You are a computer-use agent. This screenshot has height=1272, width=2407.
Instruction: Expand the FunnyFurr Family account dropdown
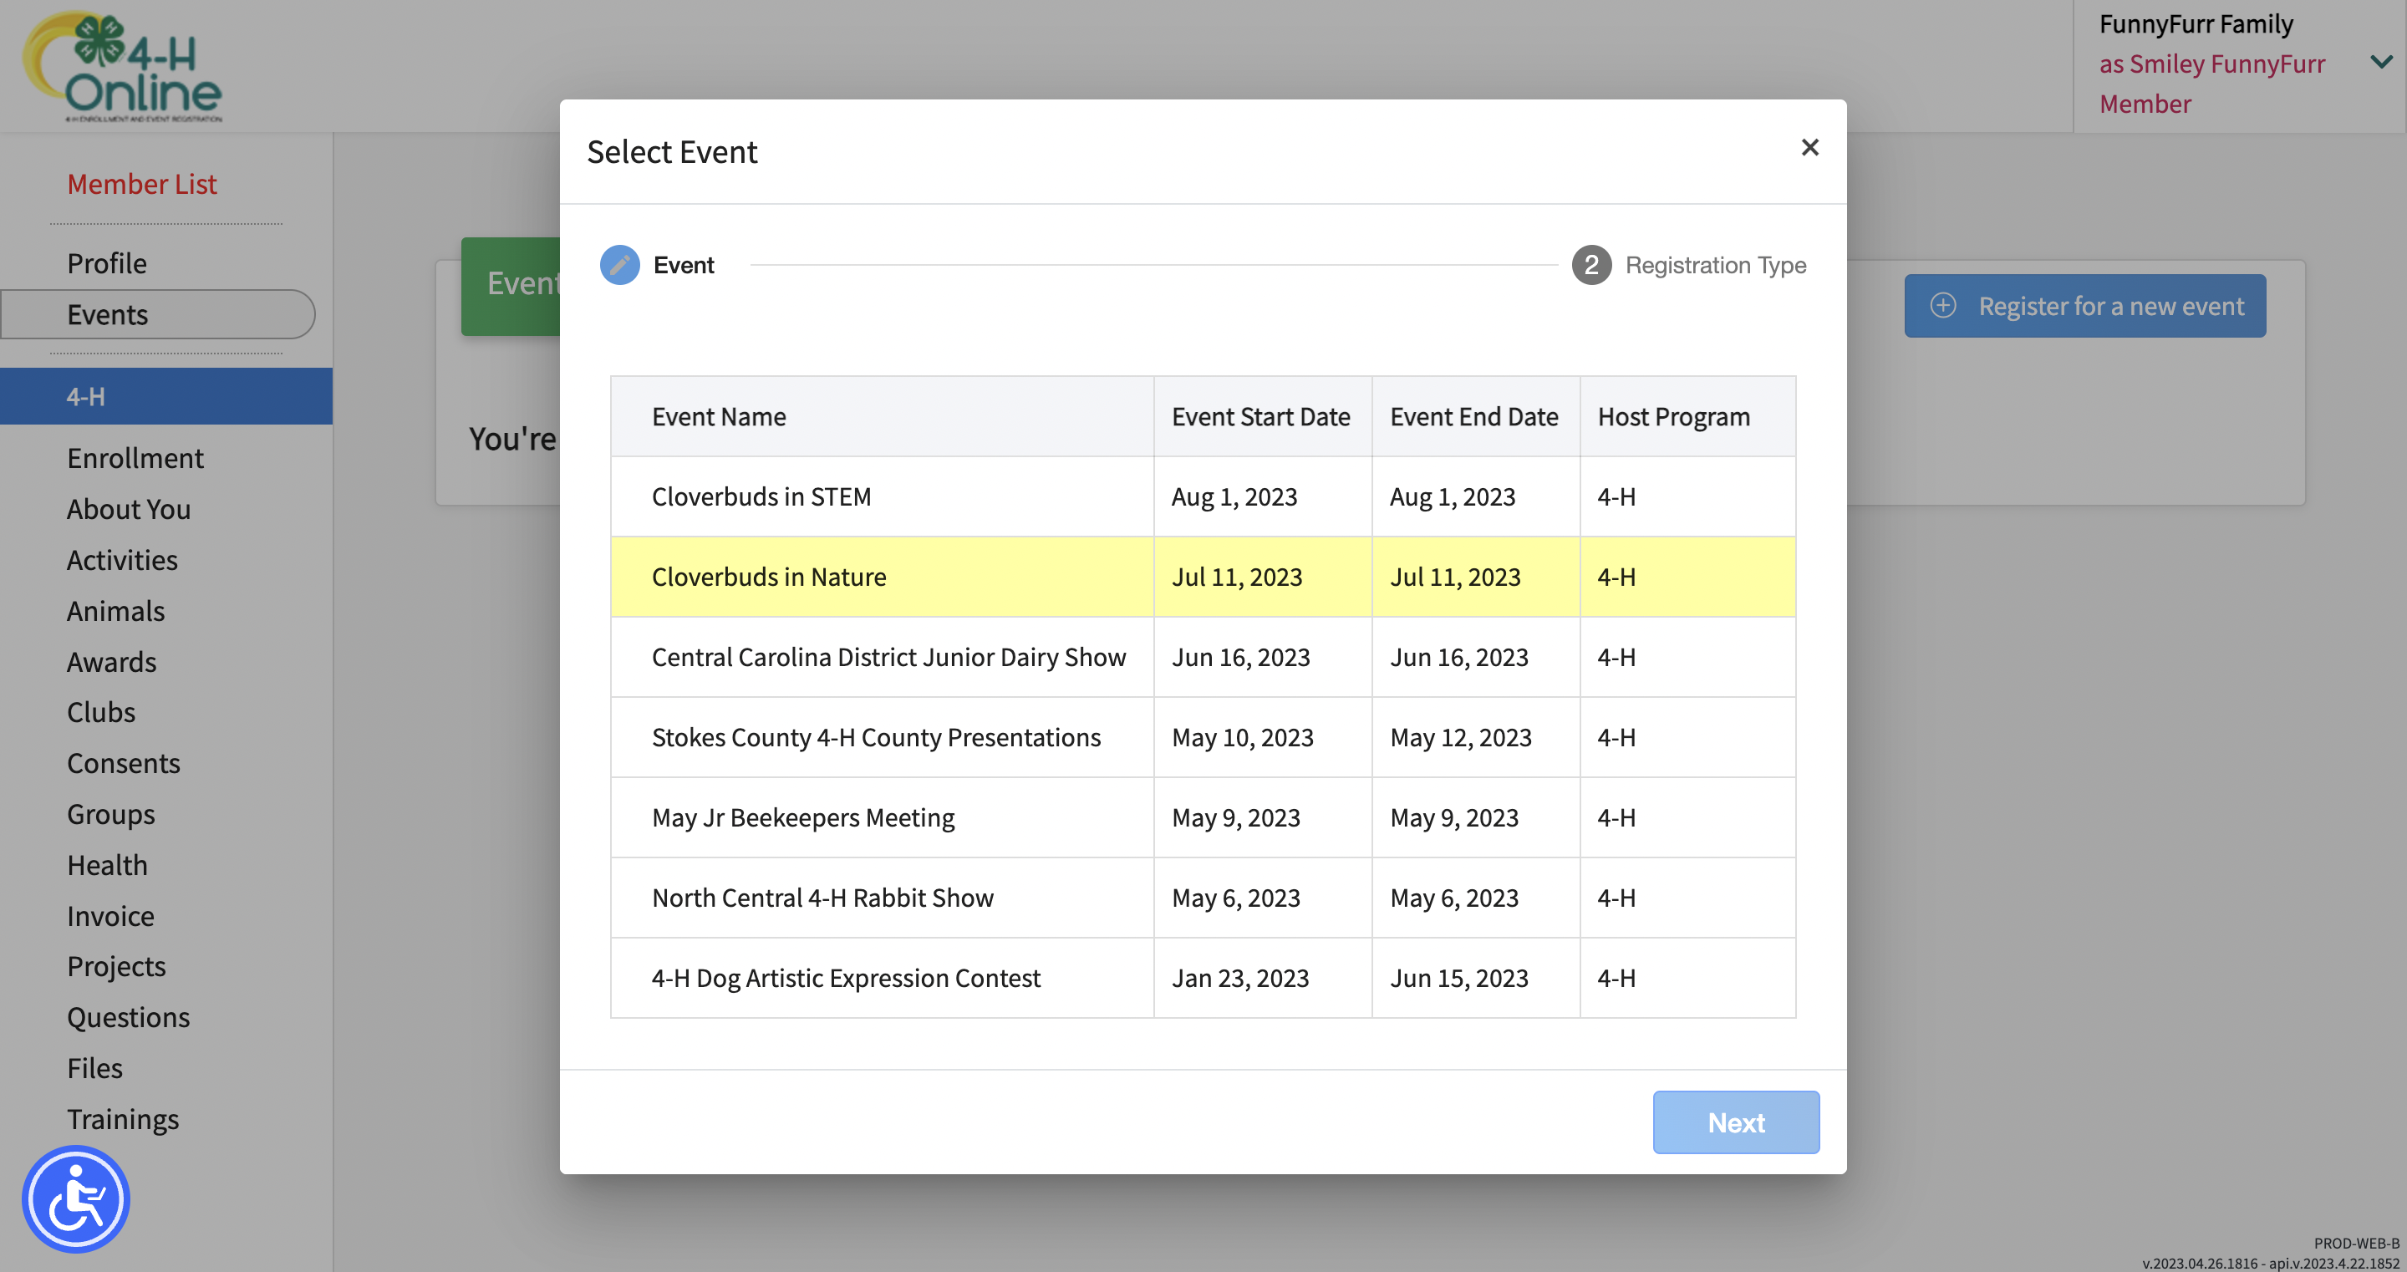tap(2380, 63)
